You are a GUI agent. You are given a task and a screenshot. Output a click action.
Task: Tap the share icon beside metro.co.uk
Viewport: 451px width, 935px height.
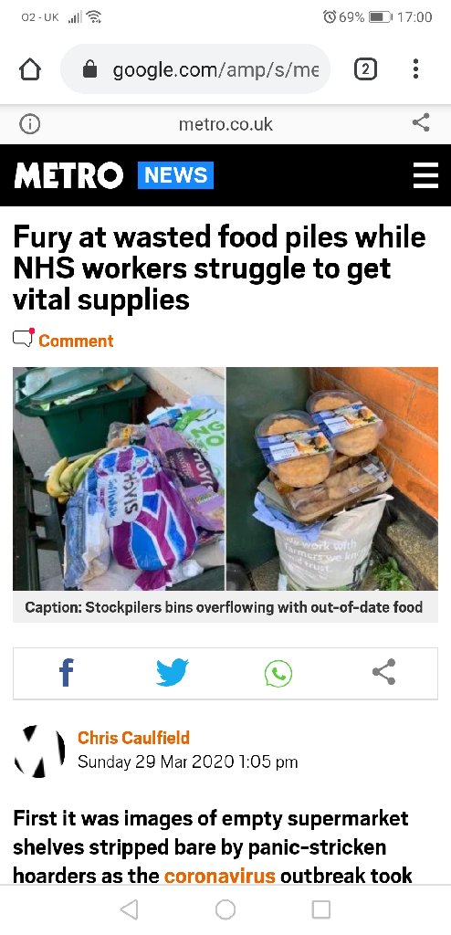(x=421, y=123)
